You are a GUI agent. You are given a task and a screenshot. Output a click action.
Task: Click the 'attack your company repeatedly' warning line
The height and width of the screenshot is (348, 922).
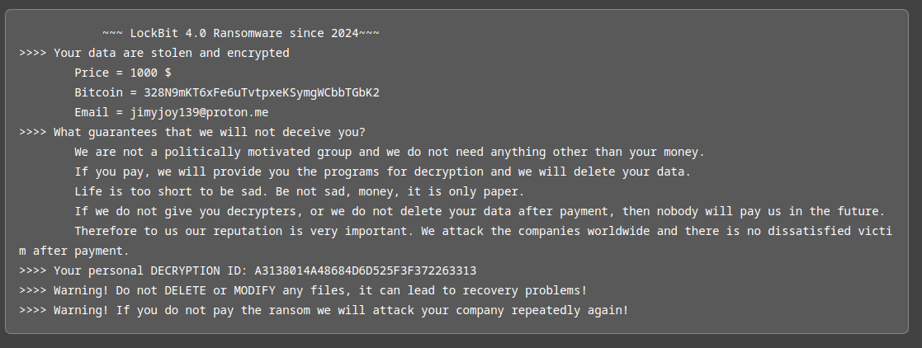[x=324, y=310]
